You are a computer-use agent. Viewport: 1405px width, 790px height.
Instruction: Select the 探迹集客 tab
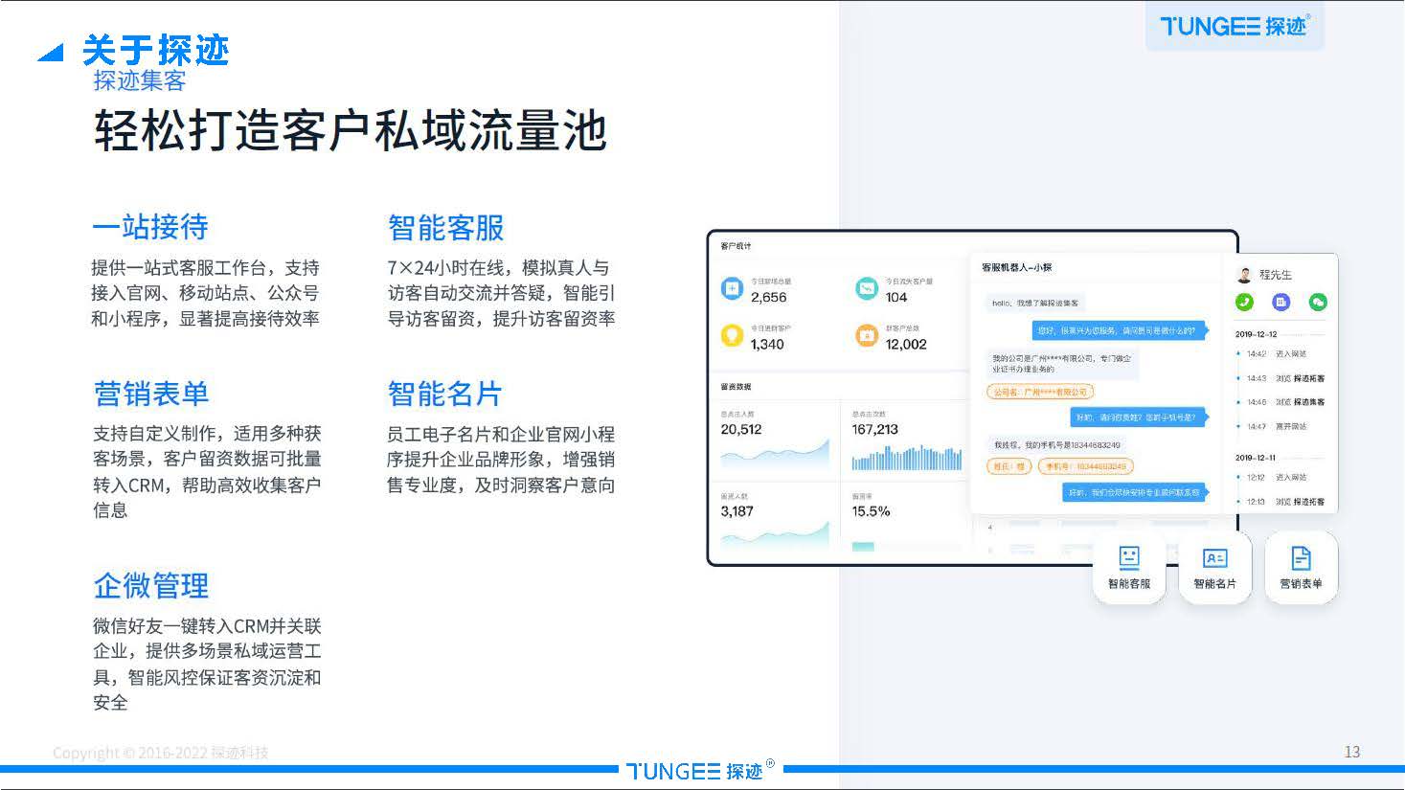point(140,82)
